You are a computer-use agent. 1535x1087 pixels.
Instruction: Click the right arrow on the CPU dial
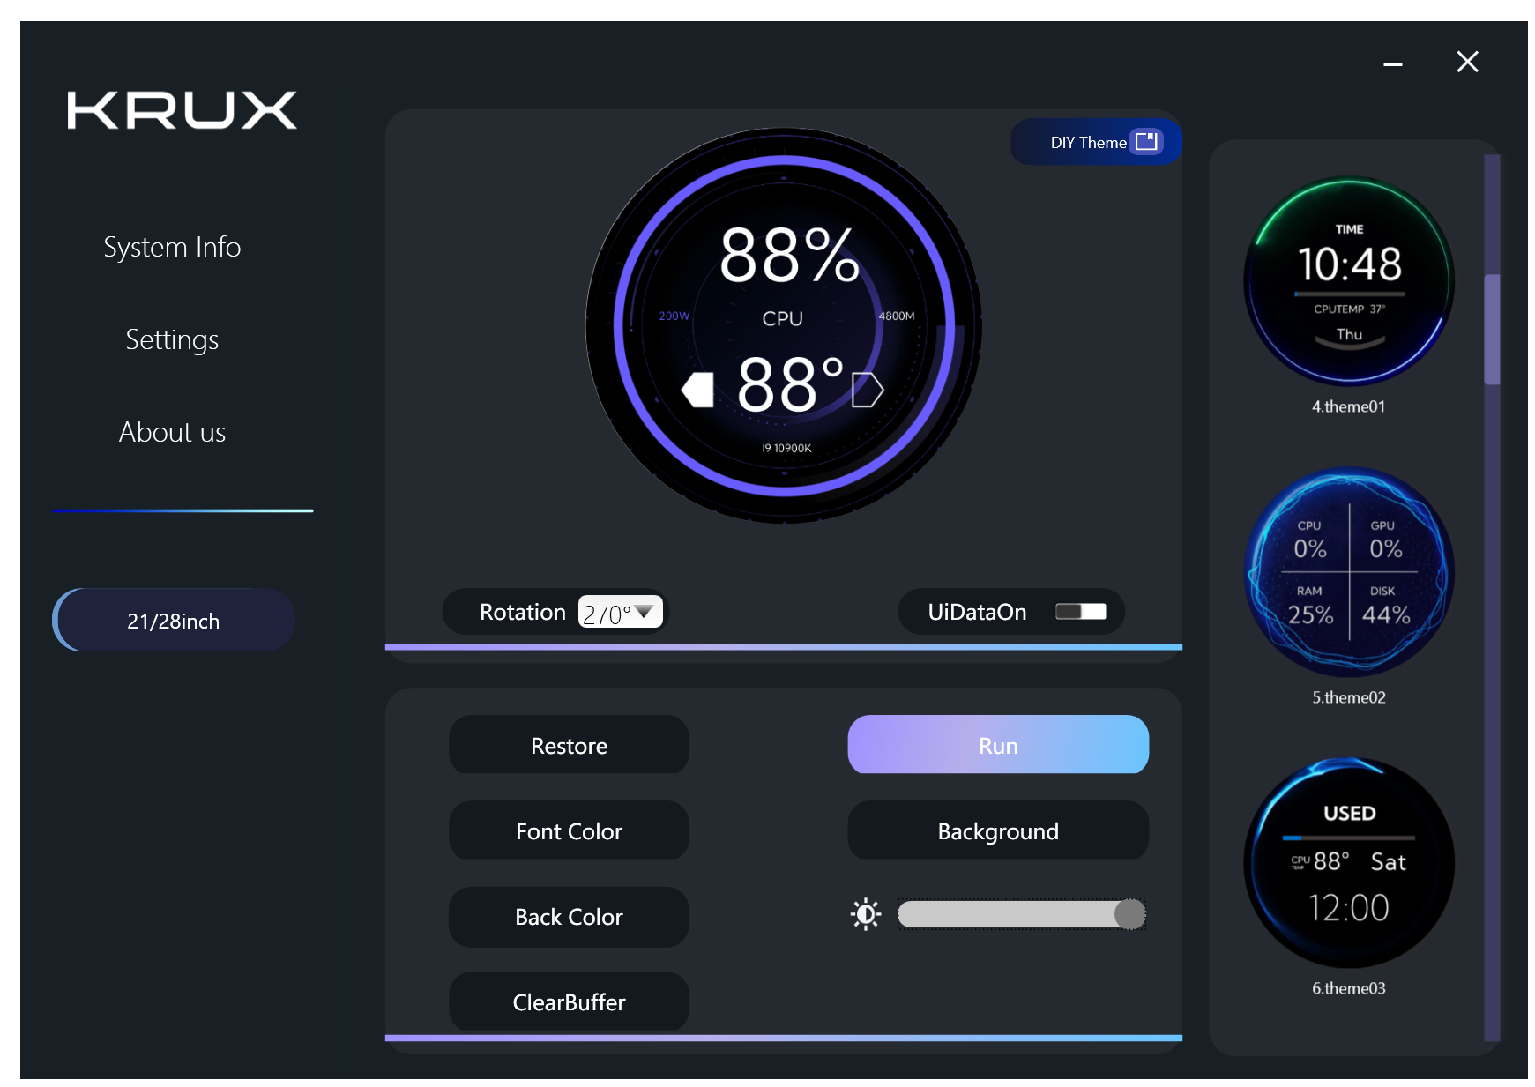pos(867,390)
